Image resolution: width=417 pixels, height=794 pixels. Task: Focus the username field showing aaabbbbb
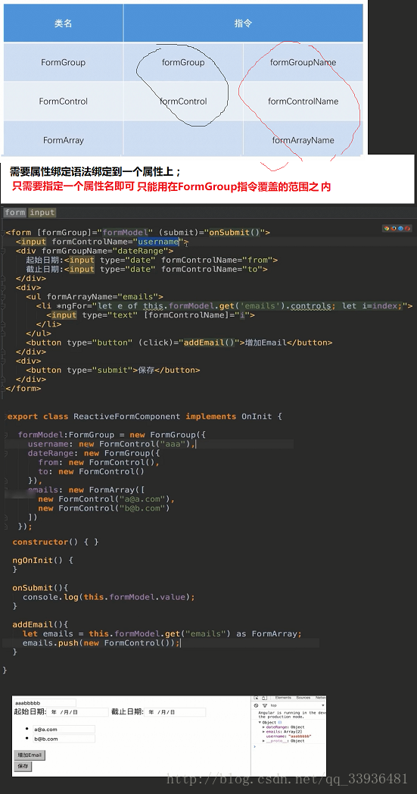[x=45, y=703]
